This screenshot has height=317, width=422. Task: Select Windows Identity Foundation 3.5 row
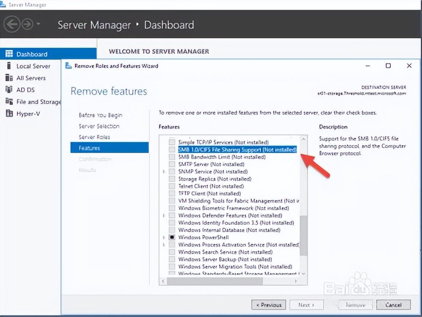[x=236, y=223]
